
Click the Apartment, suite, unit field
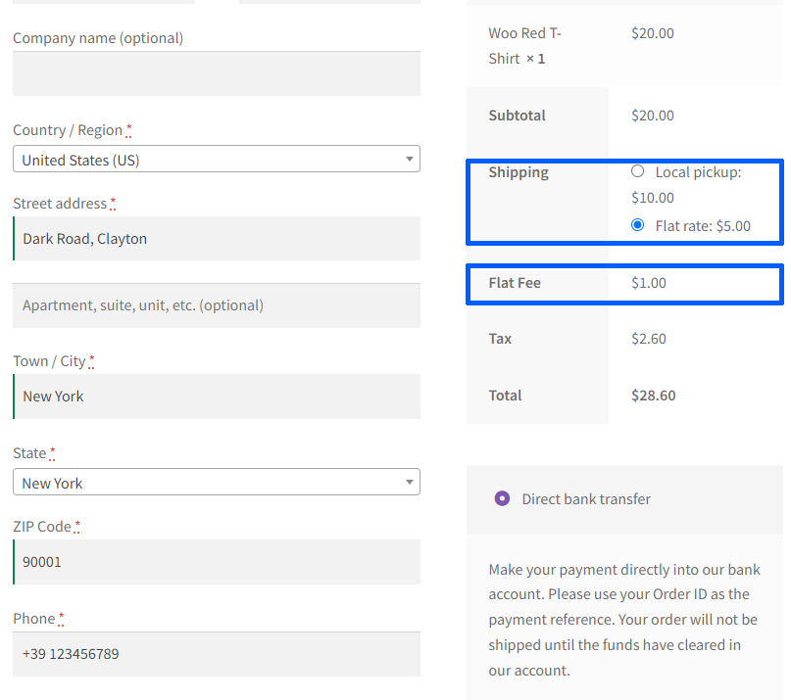pos(216,306)
